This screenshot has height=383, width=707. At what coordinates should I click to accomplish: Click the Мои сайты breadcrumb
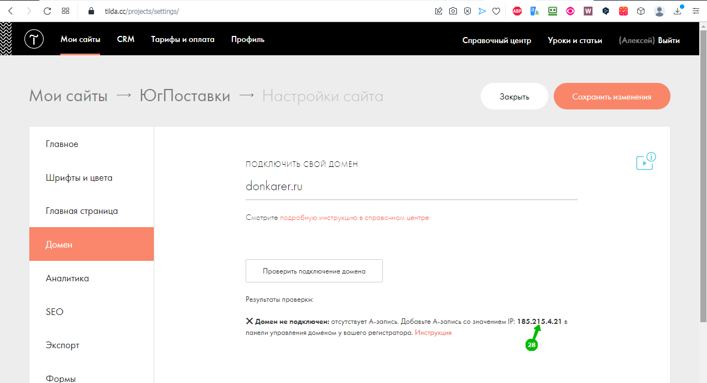pyautogui.click(x=68, y=96)
